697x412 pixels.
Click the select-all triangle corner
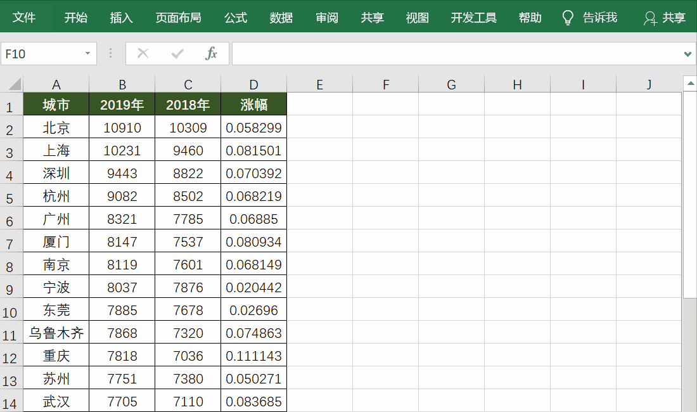(x=15, y=84)
